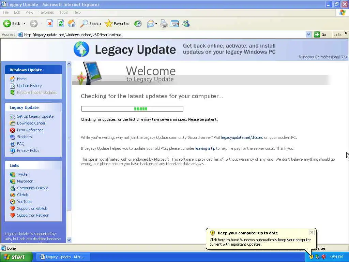This screenshot has width=349, height=262.
Task: Click the Windows XP Professional SP3 label
Action: point(323,57)
